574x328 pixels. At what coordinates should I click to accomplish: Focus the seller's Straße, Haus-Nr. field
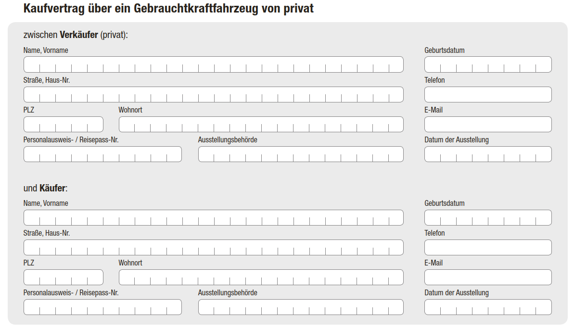(x=213, y=95)
